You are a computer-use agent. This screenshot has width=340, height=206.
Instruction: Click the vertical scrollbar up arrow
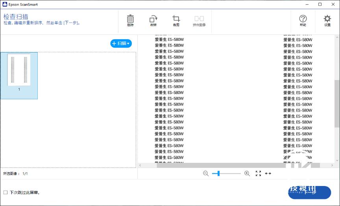(337, 37)
